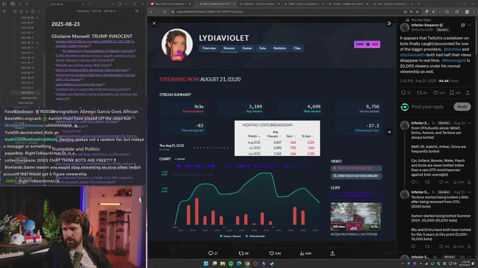The height and width of the screenshot is (268, 478).
Task: Like the post in the photo viewer bottom bar
Action: pyautogui.click(x=276, y=253)
